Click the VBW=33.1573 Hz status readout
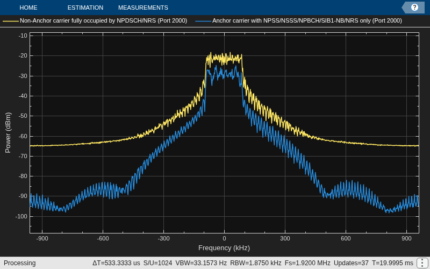430x269 pixels. tap(201, 263)
